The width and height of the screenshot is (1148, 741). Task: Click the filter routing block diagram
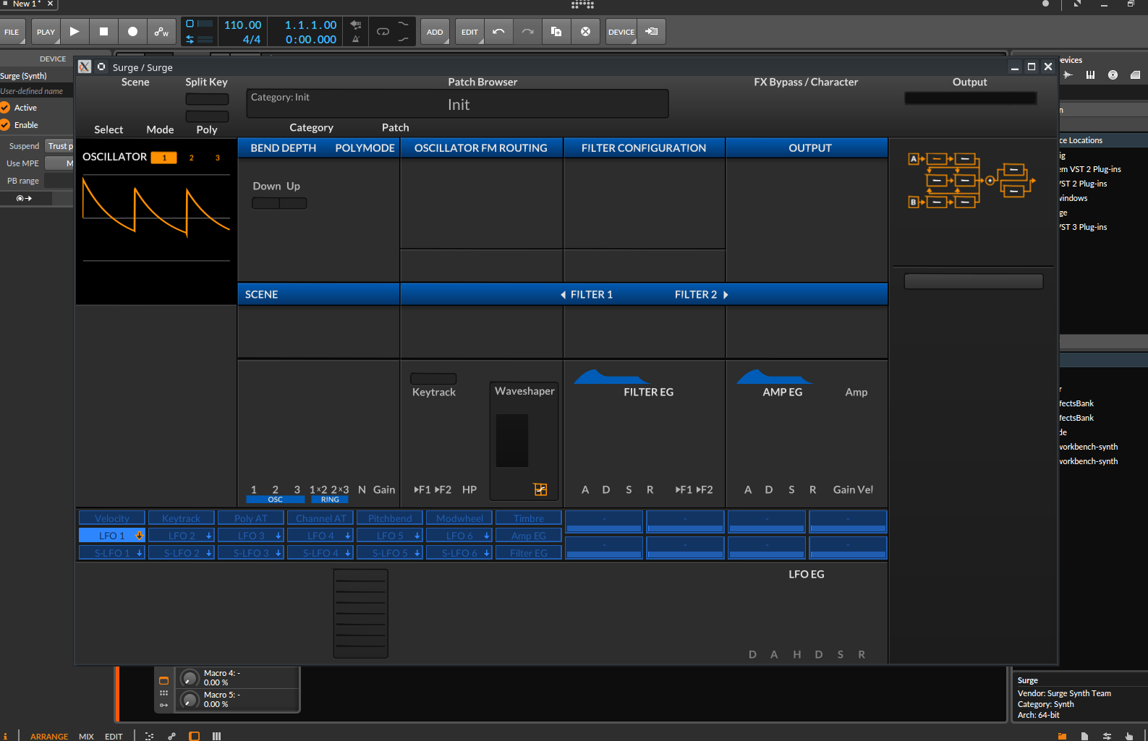[x=971, y=181]
